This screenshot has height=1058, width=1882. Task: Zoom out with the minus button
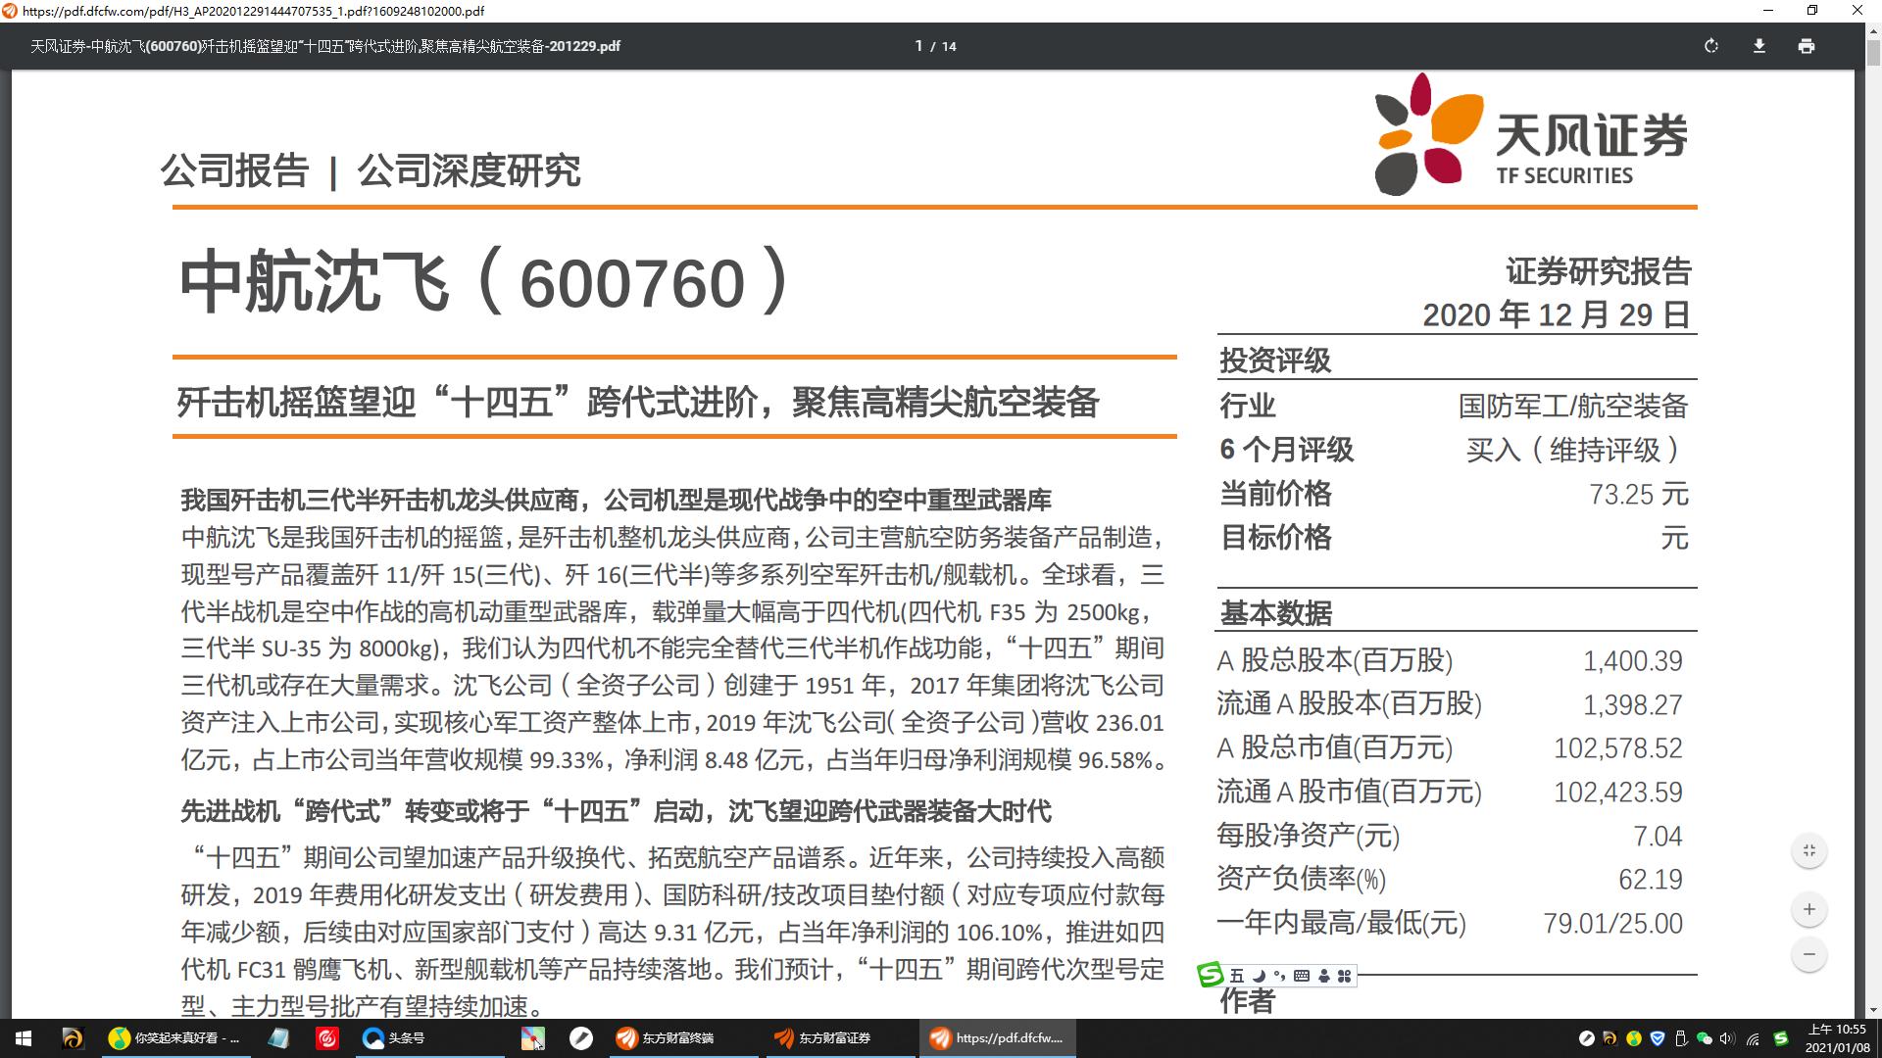[x=1809, y=954]
